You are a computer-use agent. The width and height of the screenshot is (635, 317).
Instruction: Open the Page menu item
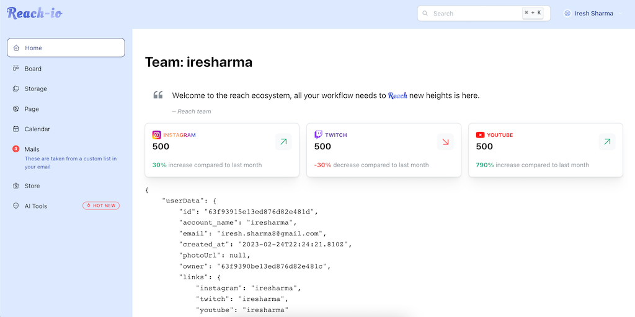pos(32,109)
